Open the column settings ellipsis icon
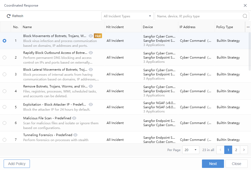Image resolution: width=251 pixels, height=170 pixels. click(248, 27)
